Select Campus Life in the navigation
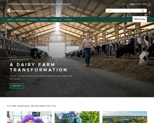The height and width of the screenshot is (123, 154). pos(56,20)
